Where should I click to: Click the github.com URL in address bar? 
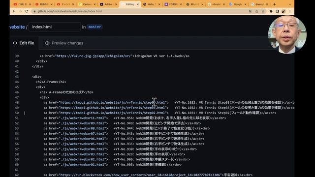click(70, 11)
